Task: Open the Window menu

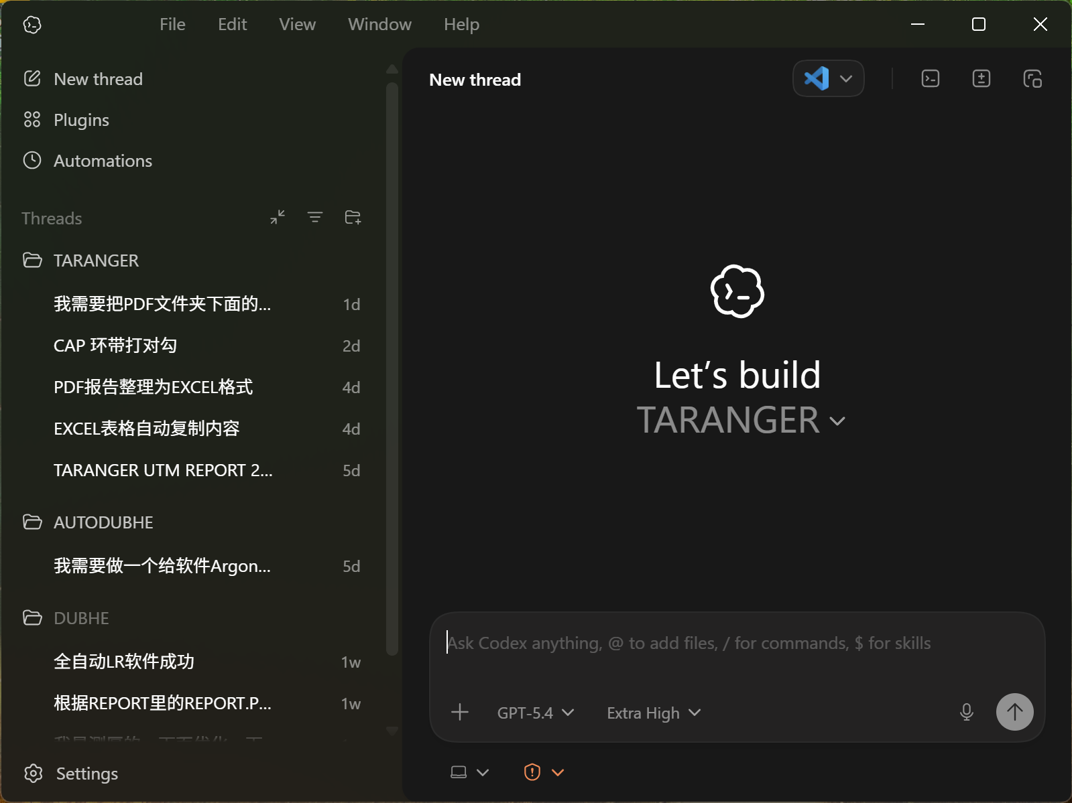Action: [379, 24]
